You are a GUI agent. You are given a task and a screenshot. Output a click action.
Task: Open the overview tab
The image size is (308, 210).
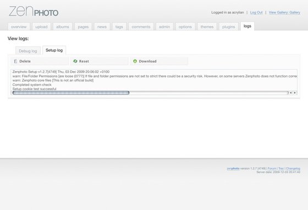[19, 27]
